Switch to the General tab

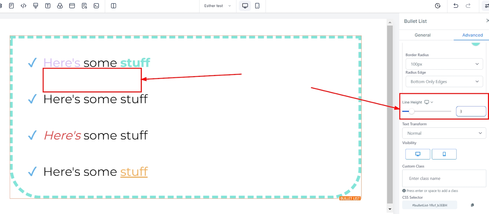click(422, 35)
